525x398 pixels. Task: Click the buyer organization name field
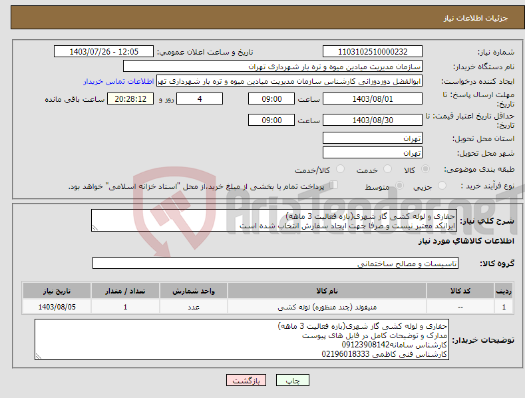pyautogui.click(x=273, y=66)
